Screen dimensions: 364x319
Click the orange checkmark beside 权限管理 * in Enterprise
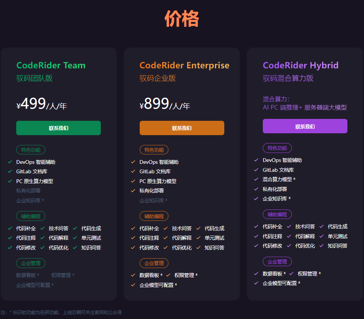(168, 275)
